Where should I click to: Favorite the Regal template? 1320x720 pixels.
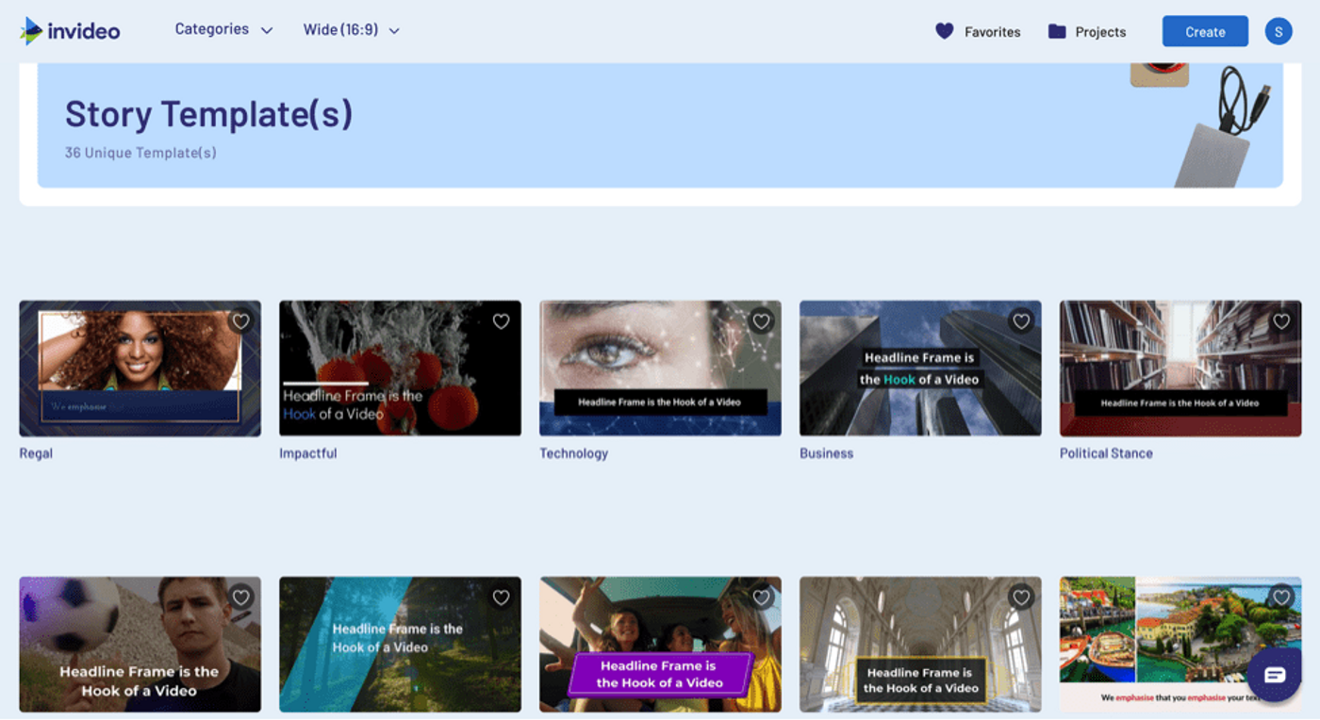click(x=240, y=321)
